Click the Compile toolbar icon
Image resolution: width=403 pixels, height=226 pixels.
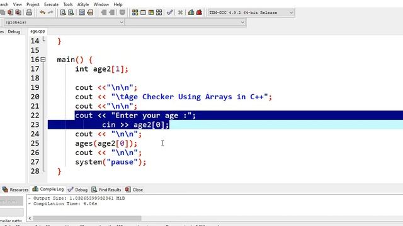[135, 13]
